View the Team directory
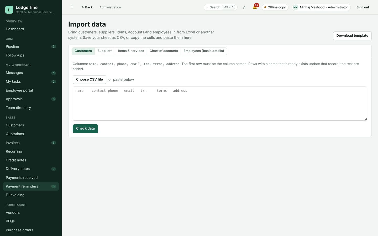 (x=31, y=108)
